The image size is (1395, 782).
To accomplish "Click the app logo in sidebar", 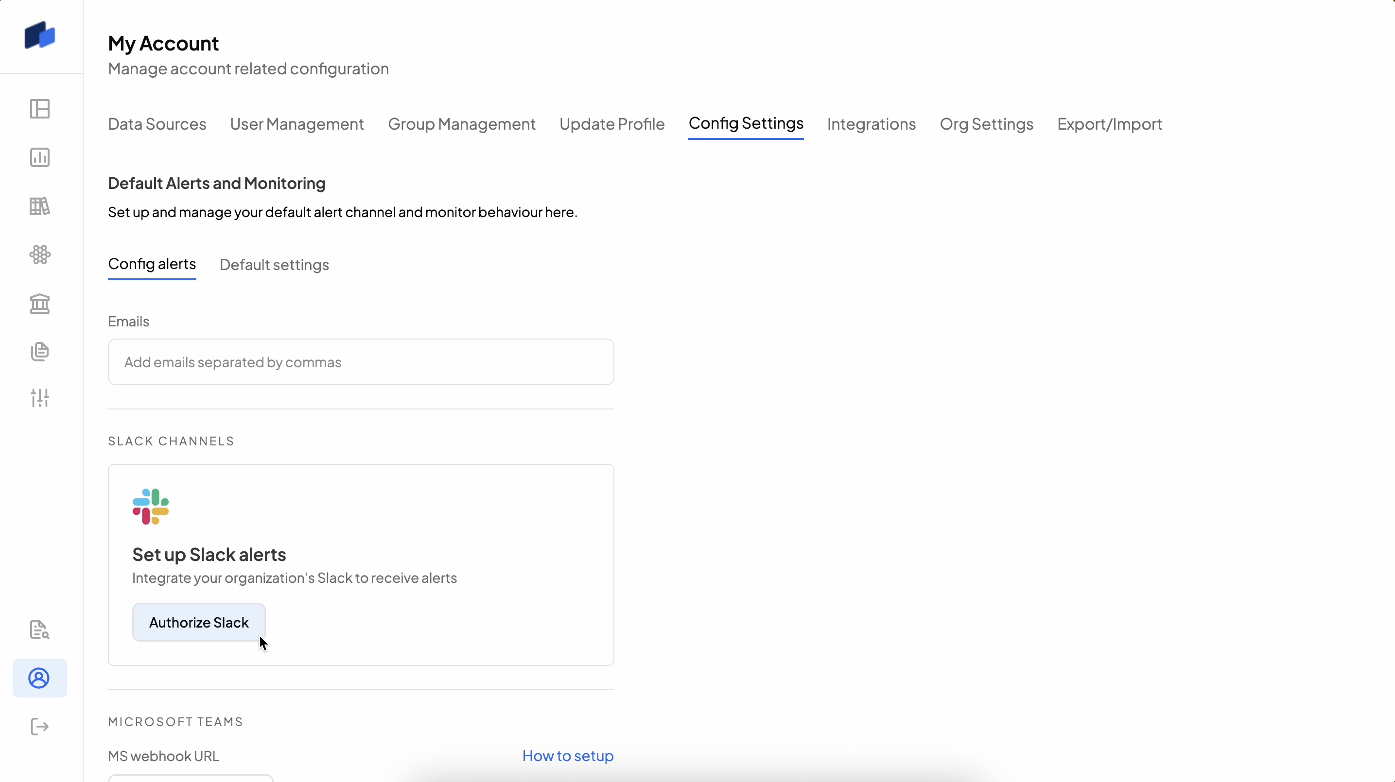I will click(39, 36).
